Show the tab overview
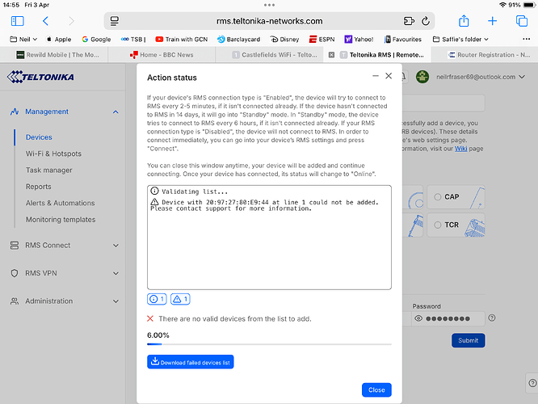The width and height of the screenshot is (538, 404). 522,21
